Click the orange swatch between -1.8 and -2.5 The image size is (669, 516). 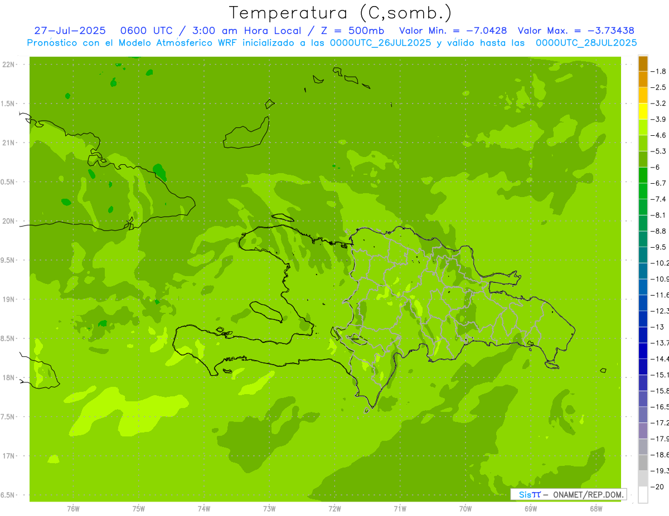(643, 79)
